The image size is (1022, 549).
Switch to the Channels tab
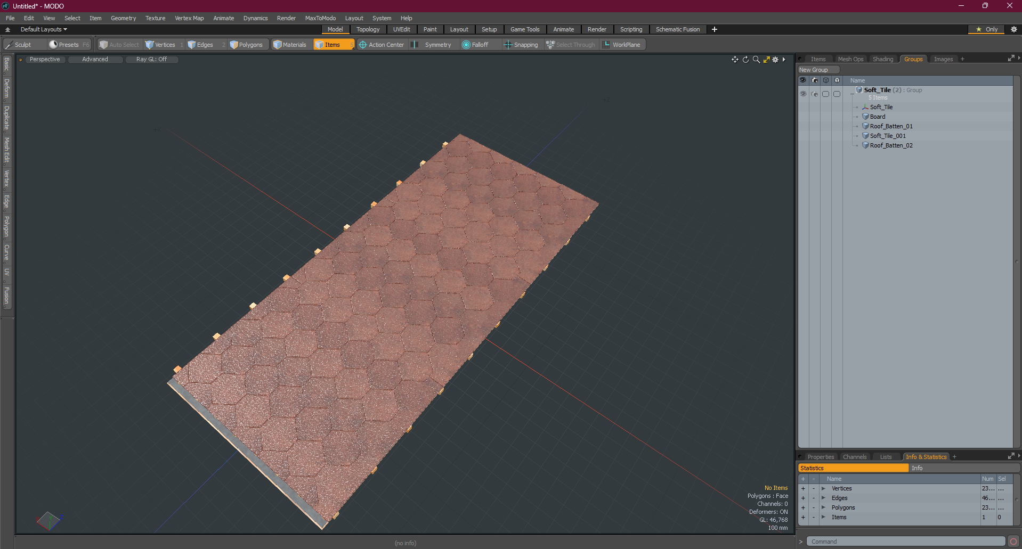[x=855, y=457]
